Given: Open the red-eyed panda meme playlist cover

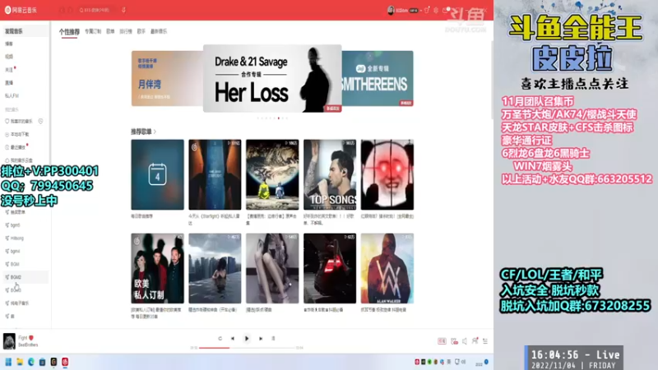Looking at the screenshot, I should pyautogui.click(x=387, y=174).
